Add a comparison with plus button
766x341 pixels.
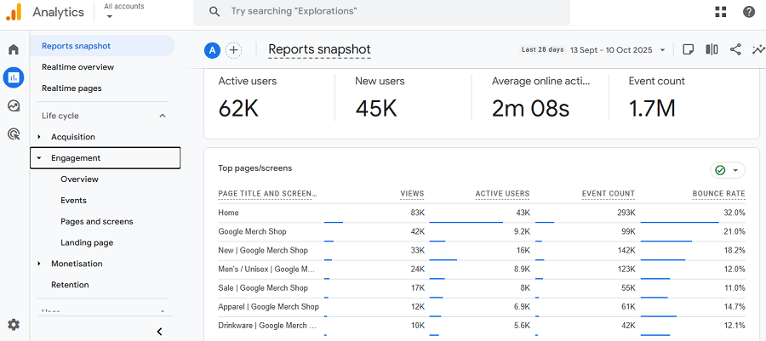[233, 50]
